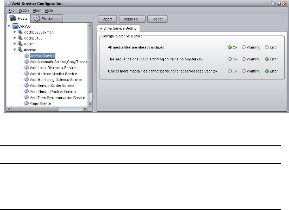Click the docmi computer icon
289x210 pixels.
point(21,44)
